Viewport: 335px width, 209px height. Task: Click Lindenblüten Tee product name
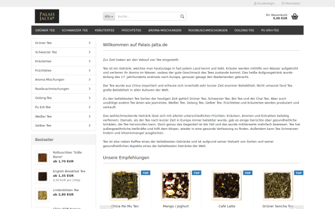66,190
